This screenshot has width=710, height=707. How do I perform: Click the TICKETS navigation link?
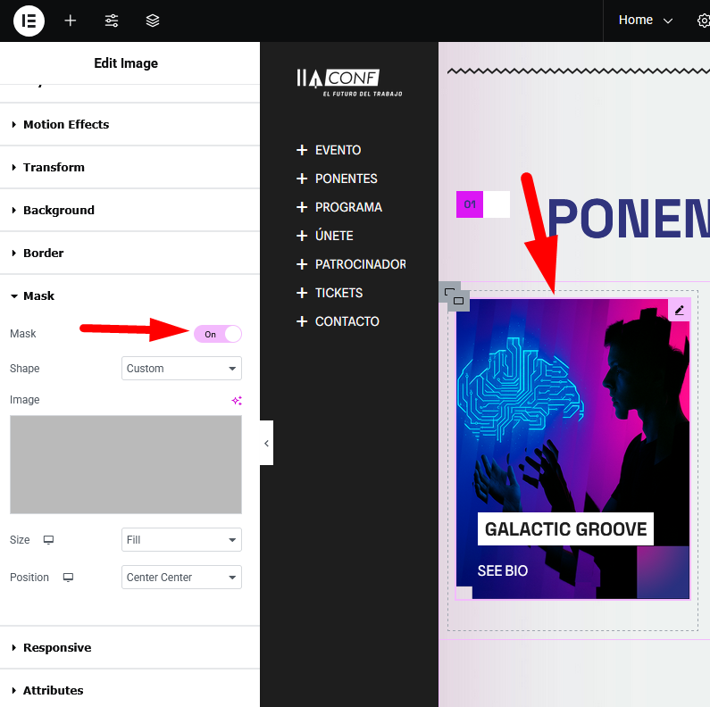tap(338, 293)
